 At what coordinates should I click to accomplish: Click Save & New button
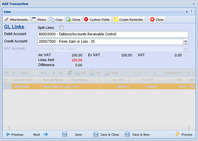(x=137, y=134)
